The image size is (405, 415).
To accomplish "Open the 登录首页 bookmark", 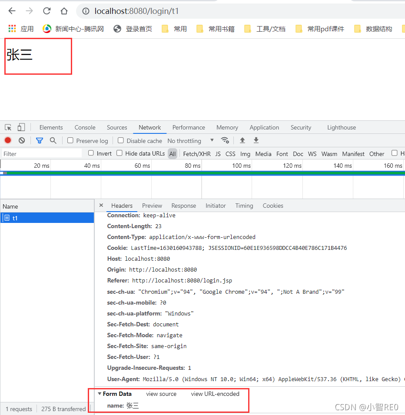I will (133, 29).
